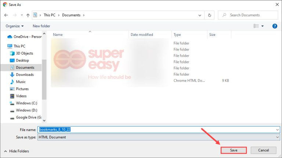
Task: Select This PC in the address path
Action: (50, 15)
